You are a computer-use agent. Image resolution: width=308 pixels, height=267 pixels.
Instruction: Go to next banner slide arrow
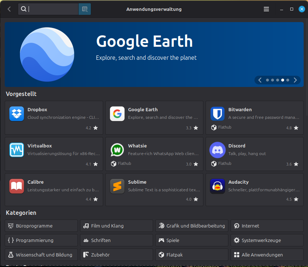(295, 80)
